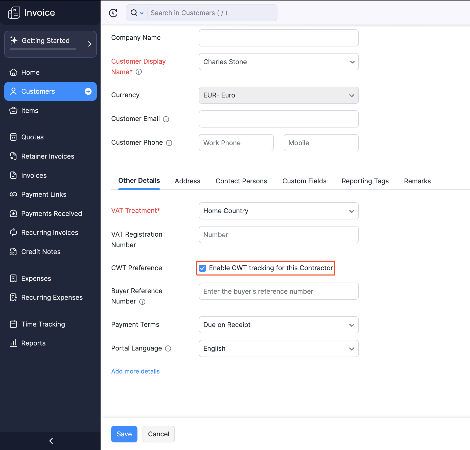Open the Custom Fields tab
The width and height of the screenshot is (470, 450).
[304, 181]
